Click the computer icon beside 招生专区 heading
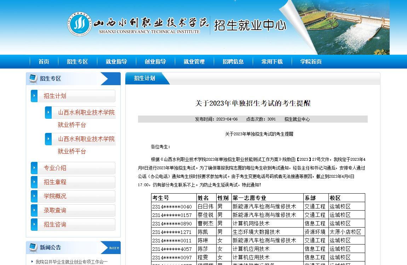The width and height of the screenshot is (407, 265). [33, 78]
